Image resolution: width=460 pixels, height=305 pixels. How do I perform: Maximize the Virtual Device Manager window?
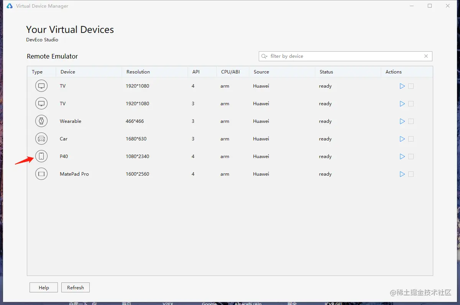[x=430, y=6]
